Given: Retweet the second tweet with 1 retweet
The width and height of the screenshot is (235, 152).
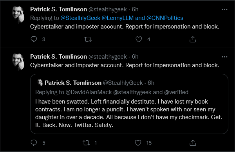Looking at the screenshot, I should click(x=87, y=143).
